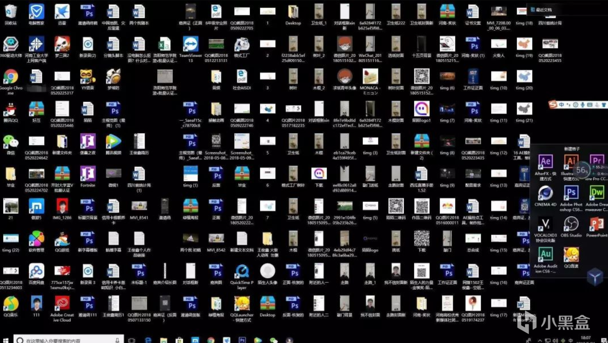Open the 新建文件夹 folder icon

(x=62, y=144)
